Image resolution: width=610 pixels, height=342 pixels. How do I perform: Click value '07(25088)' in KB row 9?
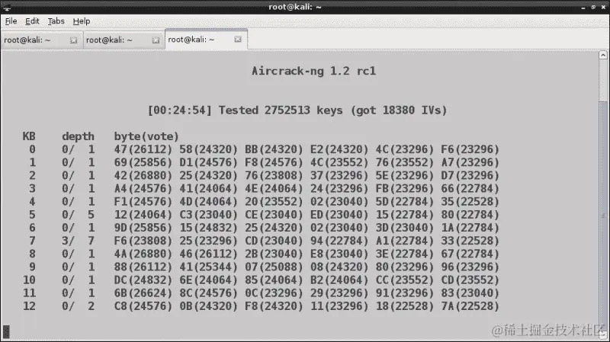[274, 267]
